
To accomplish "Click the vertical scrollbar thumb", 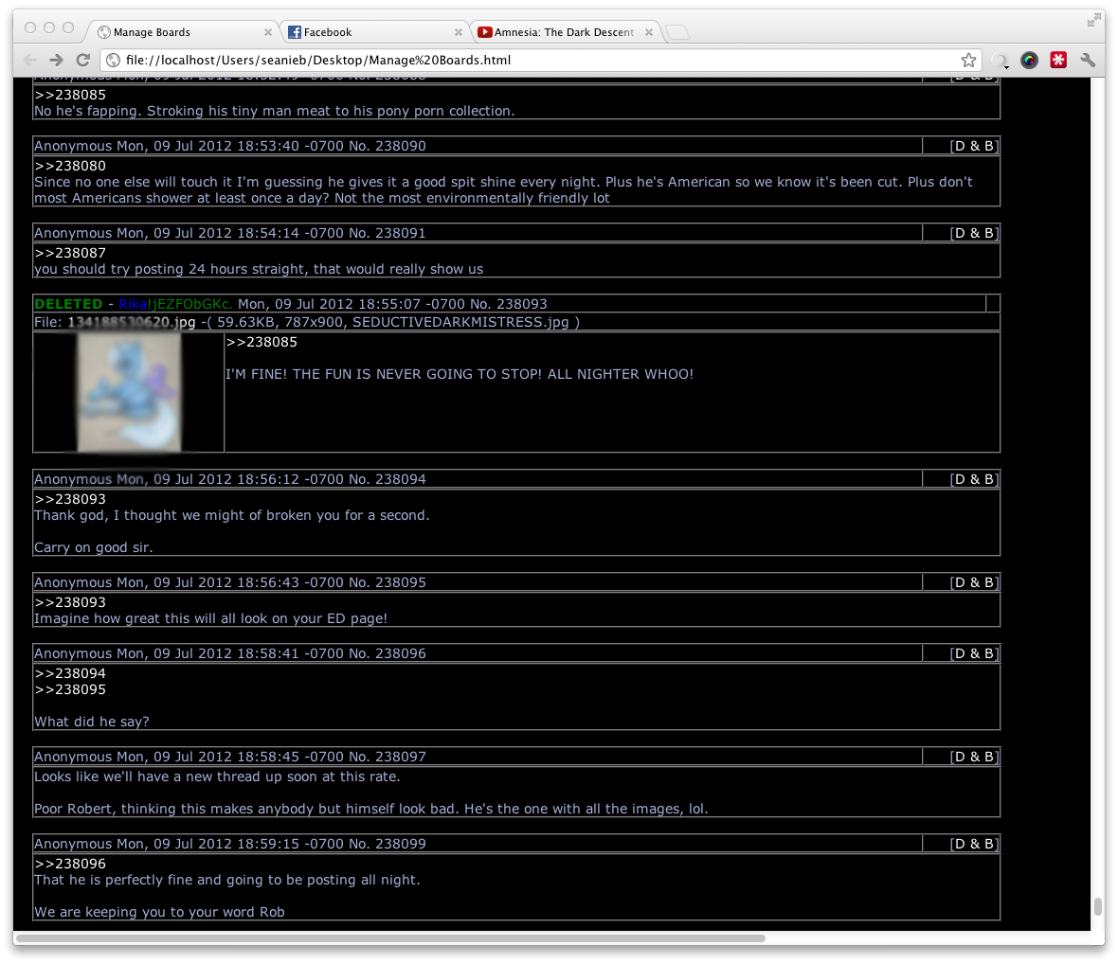I will pos(1097,907).
